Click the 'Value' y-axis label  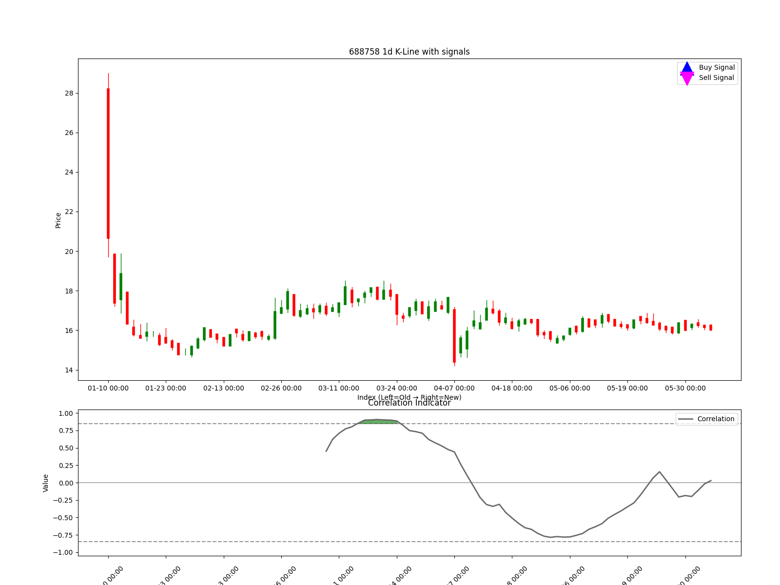tap(46, 483)
